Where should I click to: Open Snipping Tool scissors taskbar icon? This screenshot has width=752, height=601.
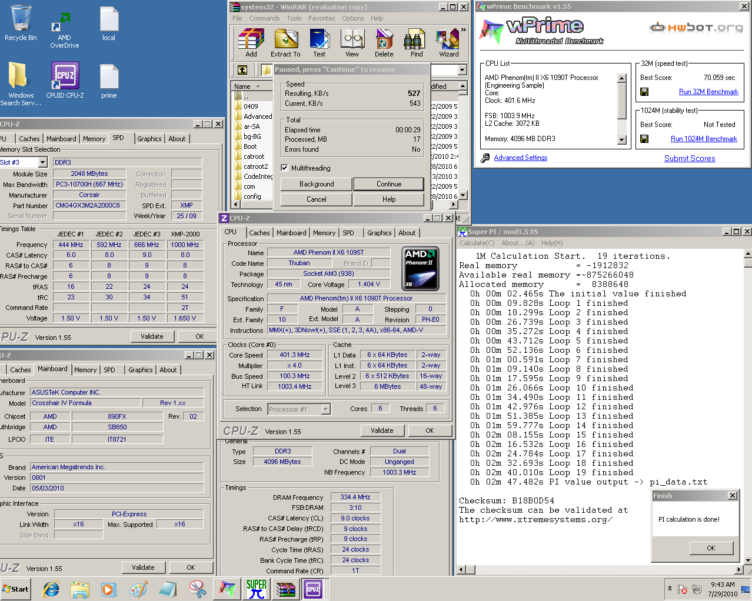(198, 589)
